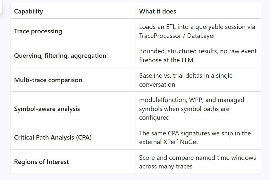Screen dimensions: 270x180
Task: Click the Score and compare named time windows text
Action: click(198, 158)
